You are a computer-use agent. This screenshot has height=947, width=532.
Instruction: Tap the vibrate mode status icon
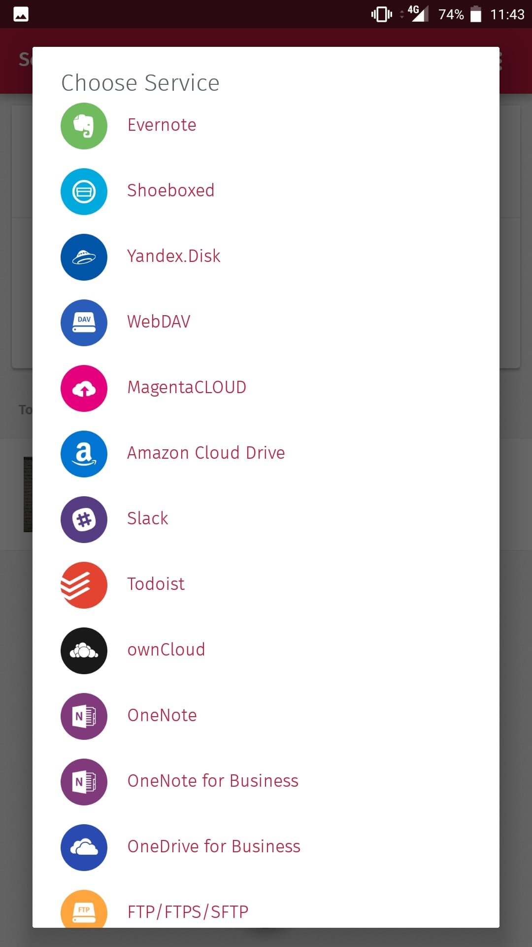pyautogui.click(x=382, y=14)
